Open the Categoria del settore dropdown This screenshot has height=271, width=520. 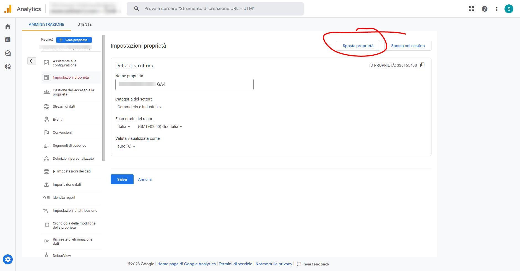pos(139,107)
